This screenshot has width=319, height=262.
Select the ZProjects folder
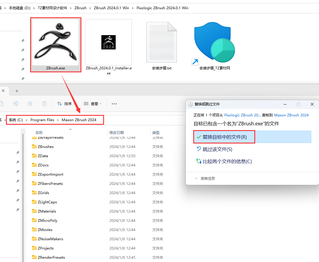[43, 248]
